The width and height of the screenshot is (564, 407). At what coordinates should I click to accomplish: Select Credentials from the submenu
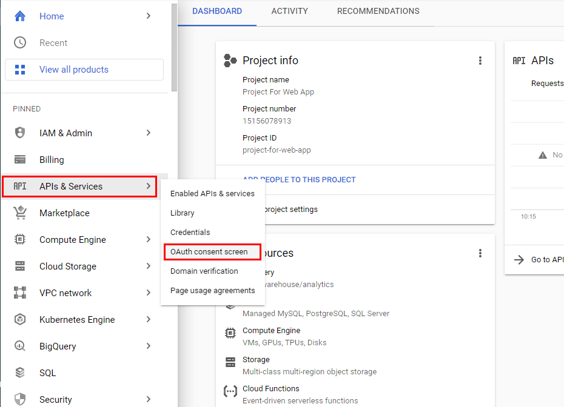tap(213, 233)
